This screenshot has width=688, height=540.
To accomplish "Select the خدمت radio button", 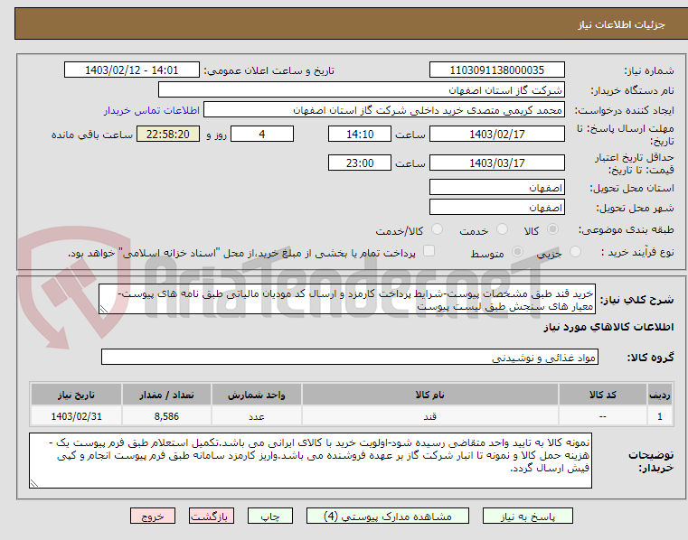I will (x=502, y=229).
